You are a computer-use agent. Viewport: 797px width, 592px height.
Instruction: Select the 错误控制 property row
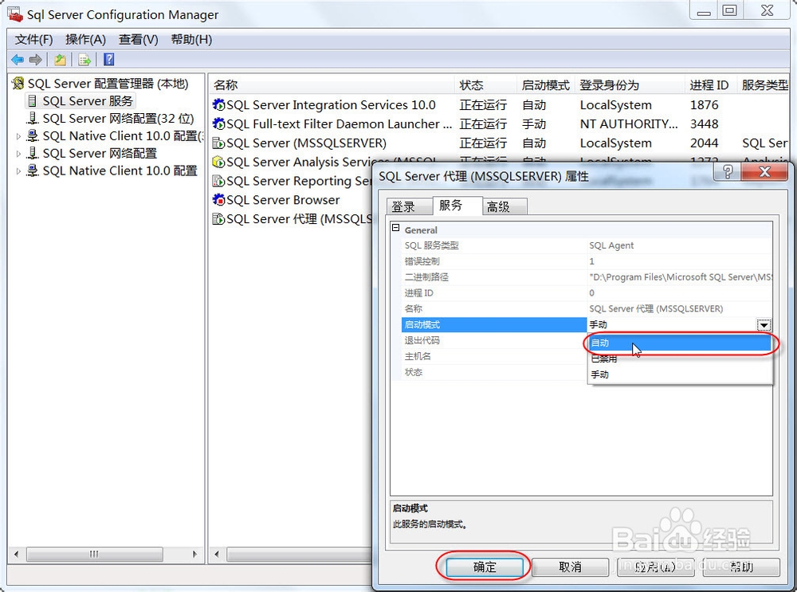[x=587, y=261]
